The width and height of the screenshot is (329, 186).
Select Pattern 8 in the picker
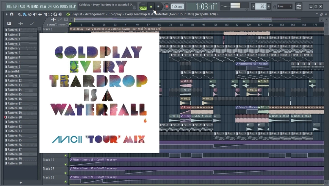(x=20, y=62)
